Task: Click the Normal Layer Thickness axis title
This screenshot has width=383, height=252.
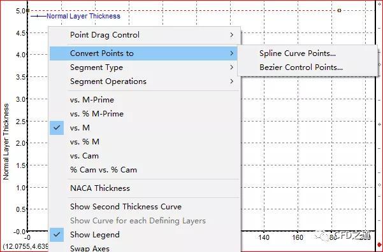Action: coord(6,142)
